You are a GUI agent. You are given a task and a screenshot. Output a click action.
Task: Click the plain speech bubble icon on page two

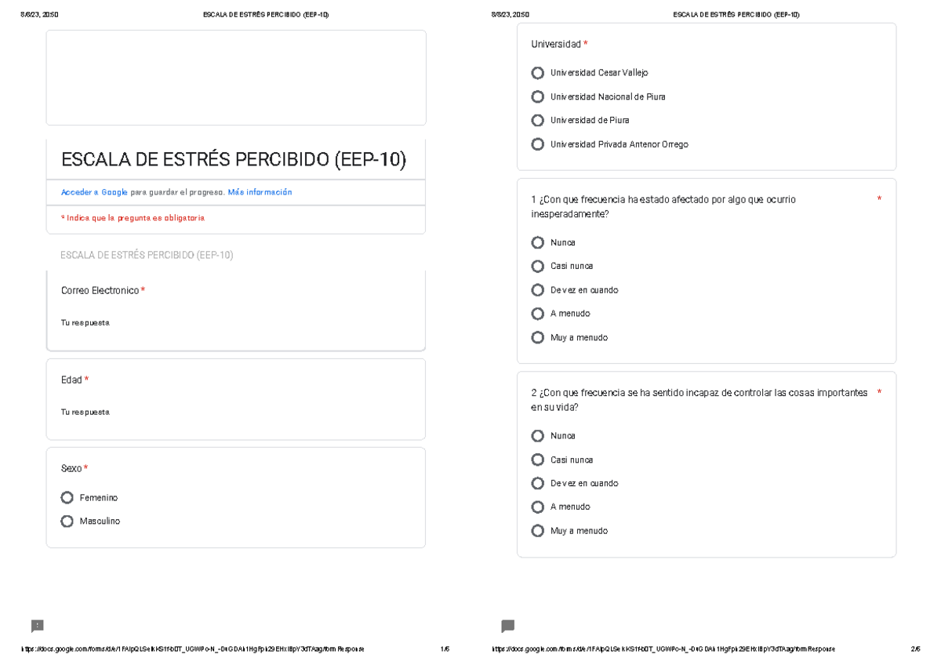pyautogui.click(x=507, y=626)
